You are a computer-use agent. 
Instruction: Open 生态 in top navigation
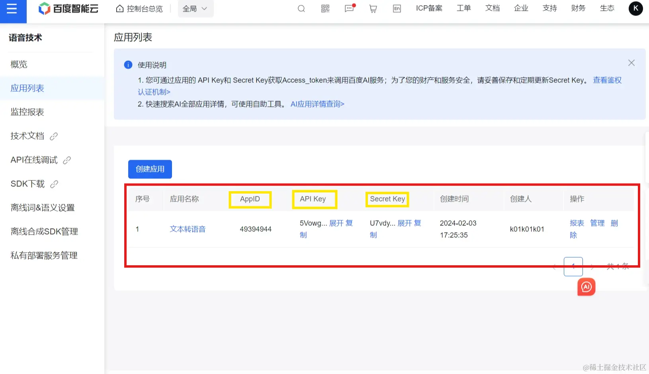(x=607, y=8)
